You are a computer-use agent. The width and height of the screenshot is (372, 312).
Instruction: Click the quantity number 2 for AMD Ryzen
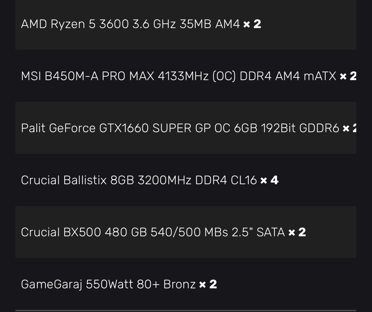tap(257, 24)
